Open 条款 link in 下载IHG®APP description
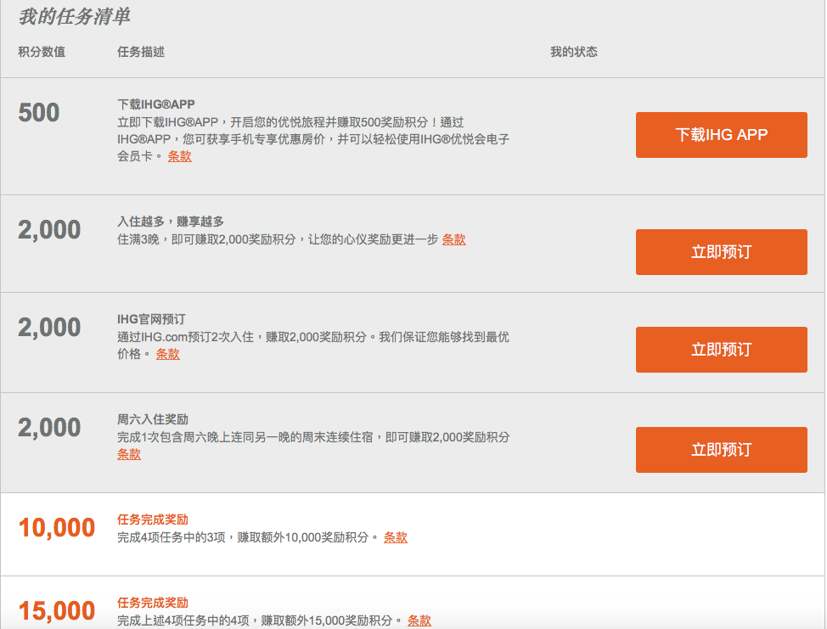827x629 pixels. pyautogui.click(x=180, y=156)
